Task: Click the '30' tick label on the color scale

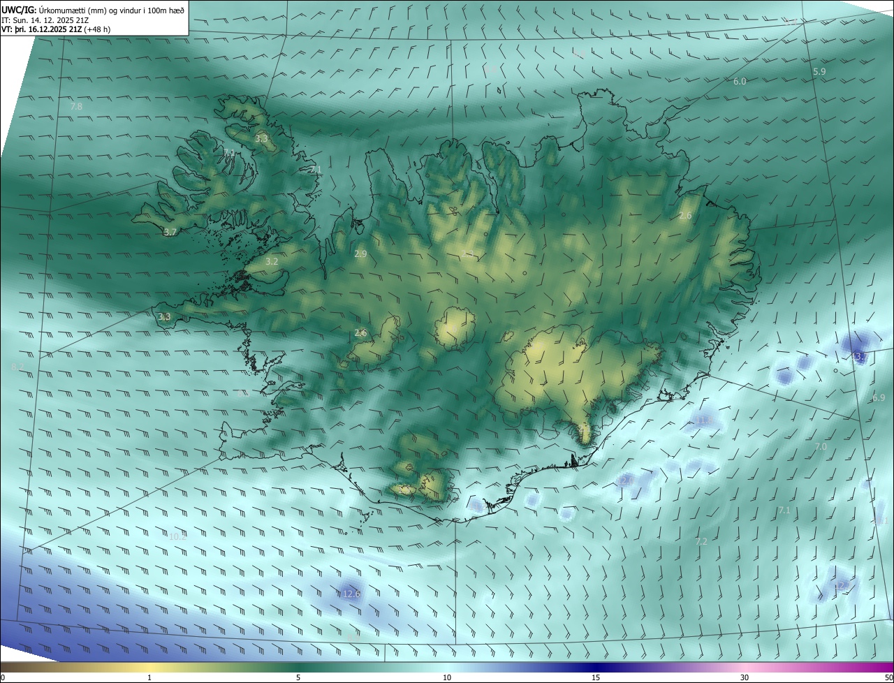Action: [x=745, y=677]
